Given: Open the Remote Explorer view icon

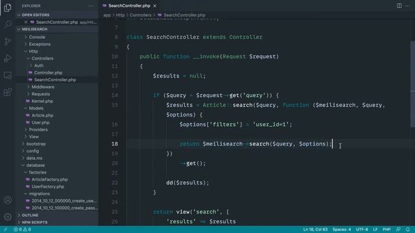Looking at the screenshot, I should click(8, 75).
